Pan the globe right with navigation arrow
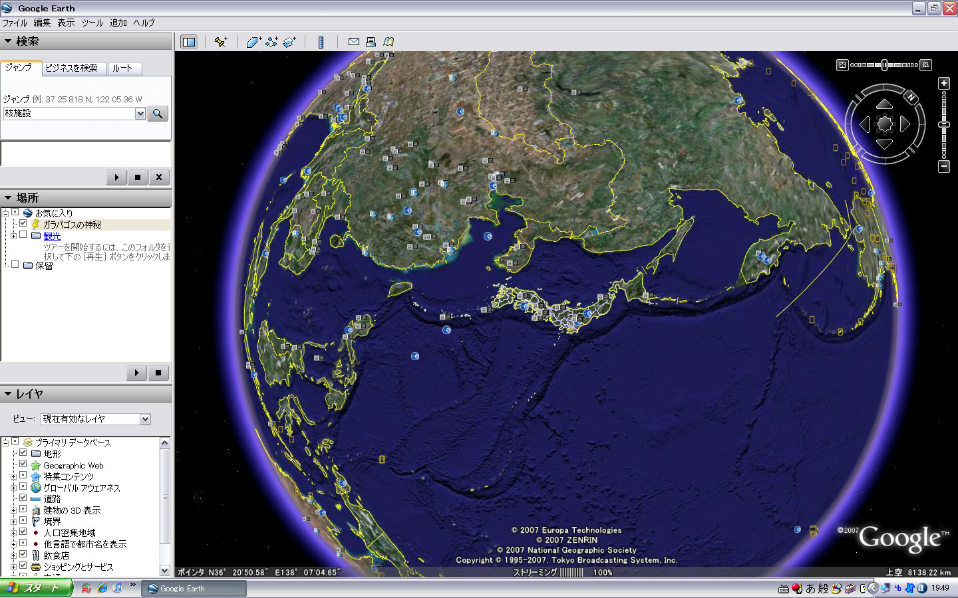958x598 pixels. tap(905, 124)
